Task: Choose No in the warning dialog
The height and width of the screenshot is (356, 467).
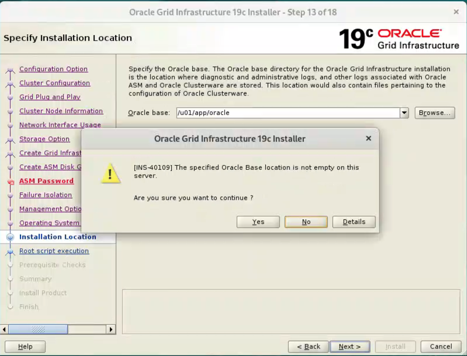Action: (x=306, y=222)
